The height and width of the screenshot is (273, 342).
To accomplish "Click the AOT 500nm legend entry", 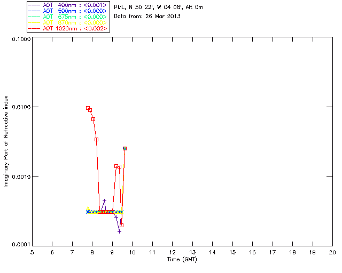I will click(x=68, y=11).
